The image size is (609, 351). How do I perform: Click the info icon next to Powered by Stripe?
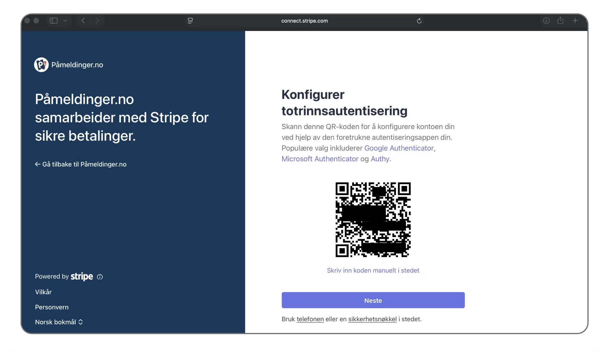pos(100,277)
